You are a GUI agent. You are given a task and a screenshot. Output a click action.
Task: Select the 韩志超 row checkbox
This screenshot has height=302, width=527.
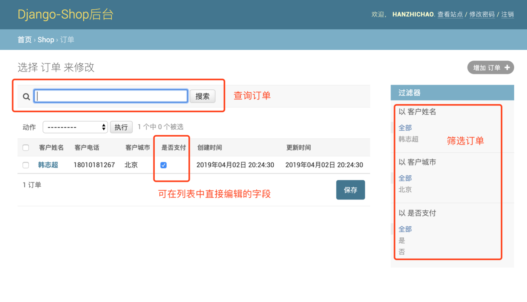click(26, 165)
